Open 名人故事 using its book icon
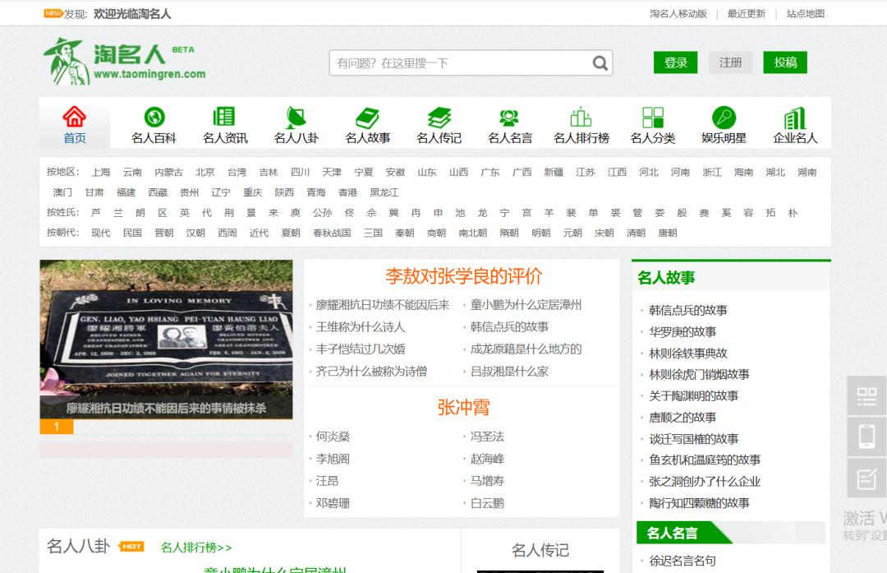The image size is (887, 573). click(365, 117)
